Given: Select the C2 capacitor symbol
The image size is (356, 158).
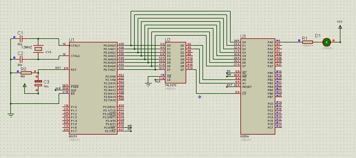Looking at the screenshot, I should (21, 59).
